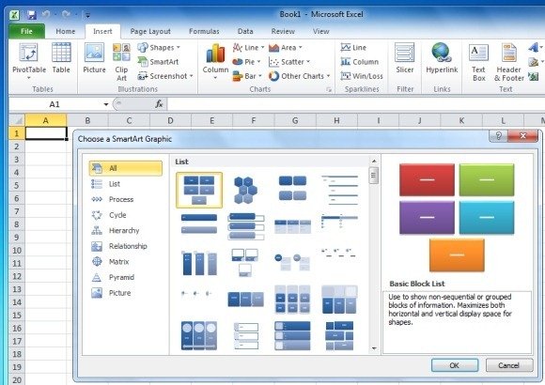The image size is (545, 385).
Task: Open Clip Art from Illustrations
Action: (121, 62)
